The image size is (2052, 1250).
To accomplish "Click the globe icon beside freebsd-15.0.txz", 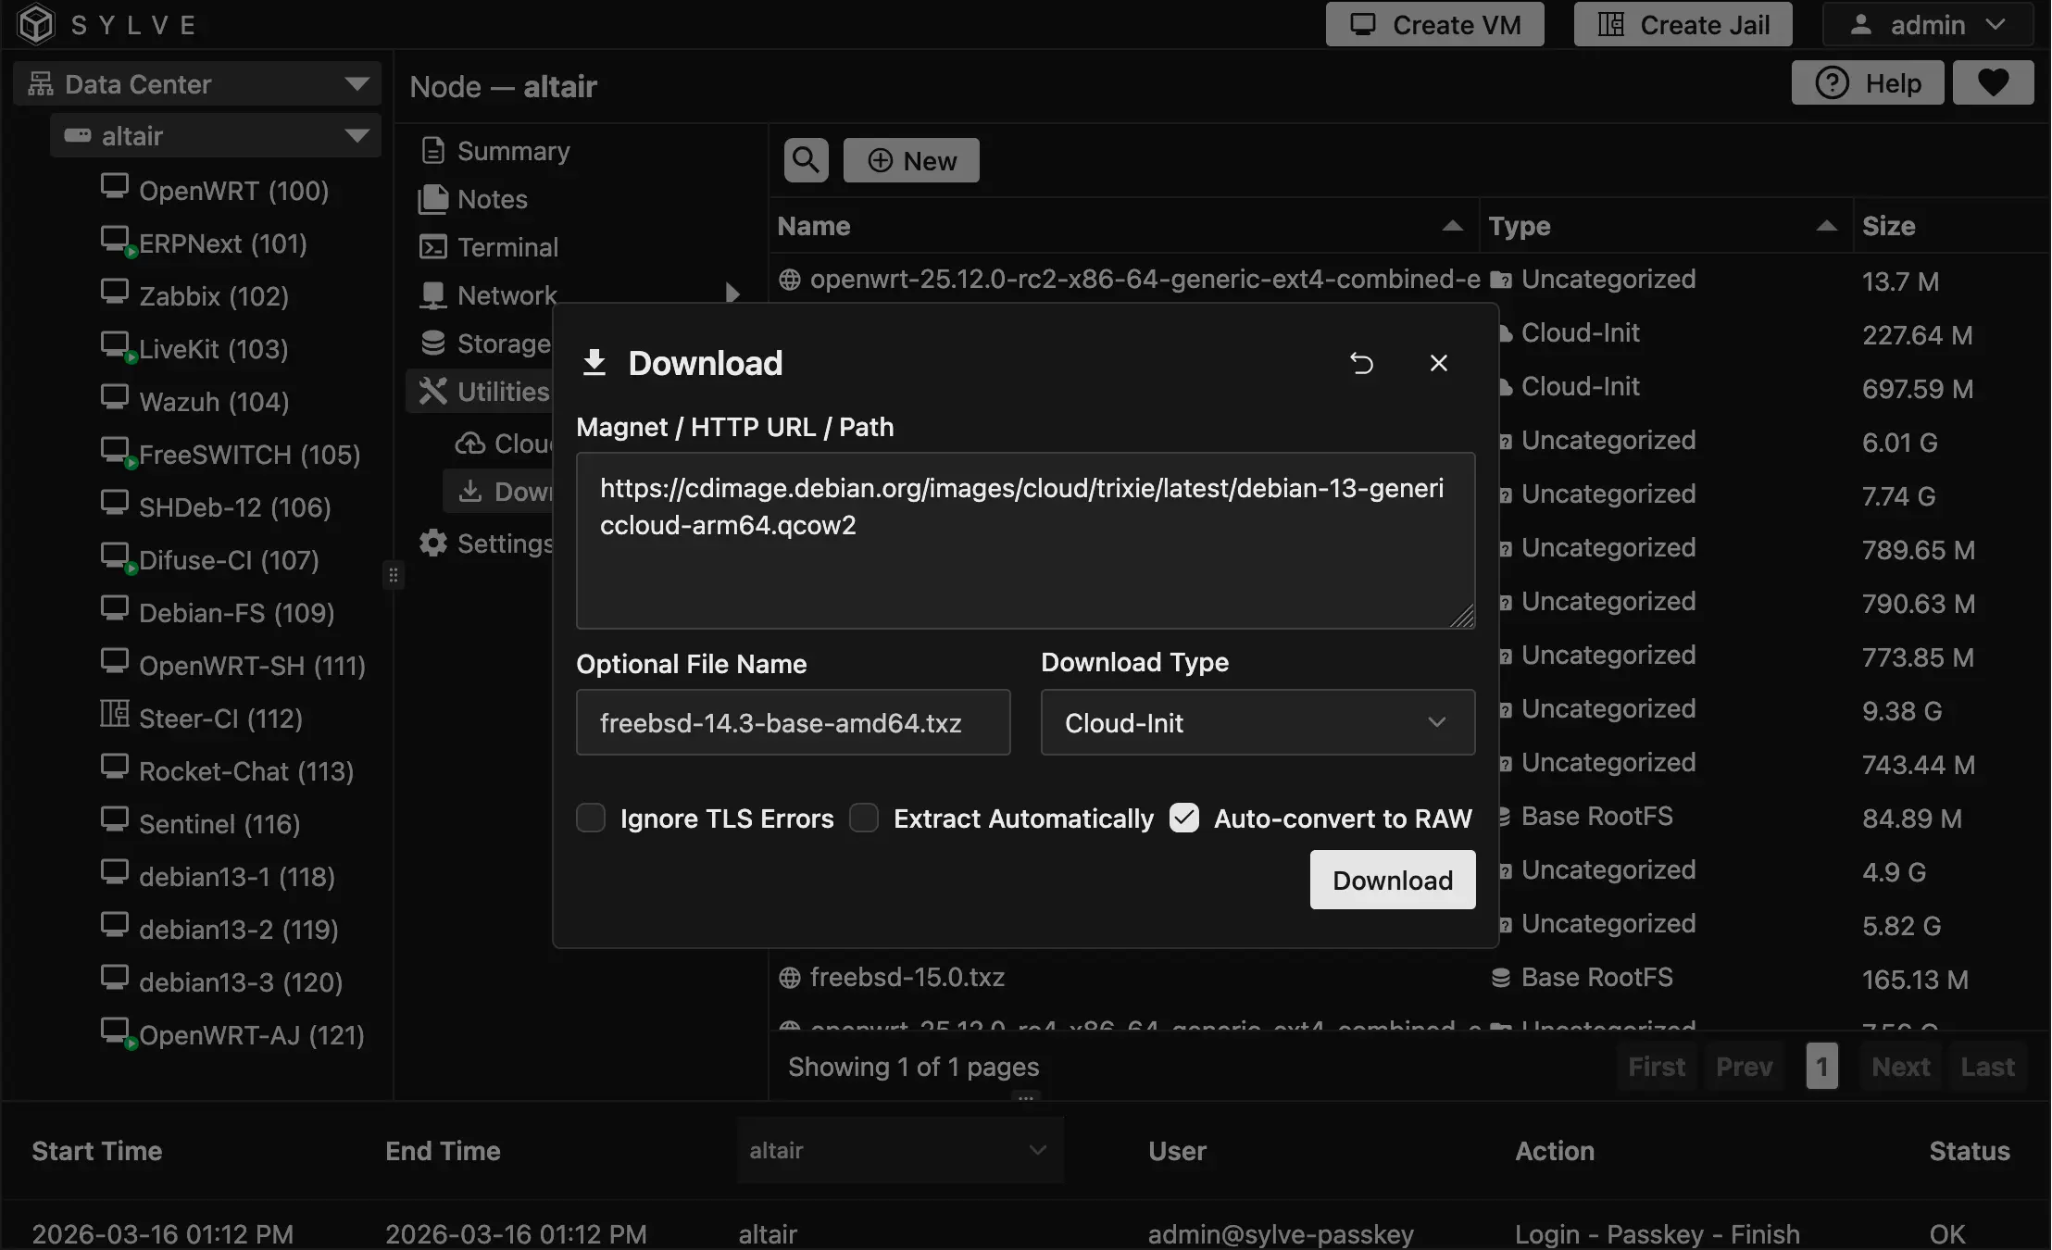I will [789, 978].
